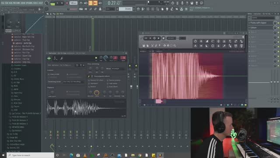Click the play button in main transport
Image resolution: width=280 pixels, height=158 pixels.
[57, 3]
